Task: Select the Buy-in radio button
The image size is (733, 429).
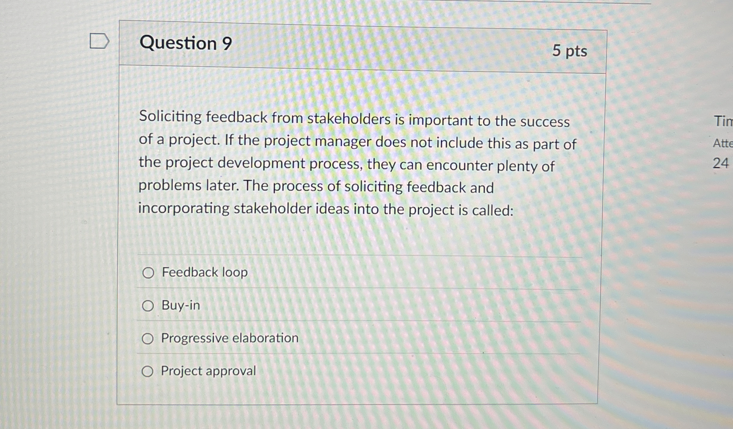Action: [148, 306]
